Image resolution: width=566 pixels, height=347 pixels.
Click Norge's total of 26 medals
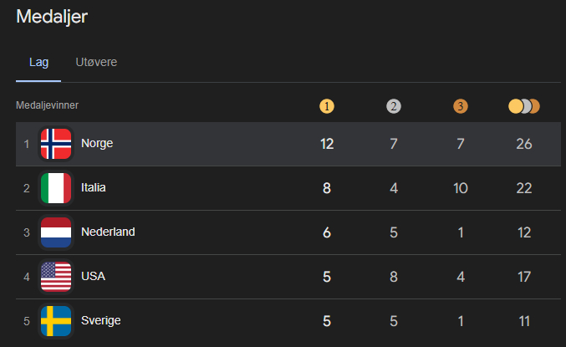524,144
